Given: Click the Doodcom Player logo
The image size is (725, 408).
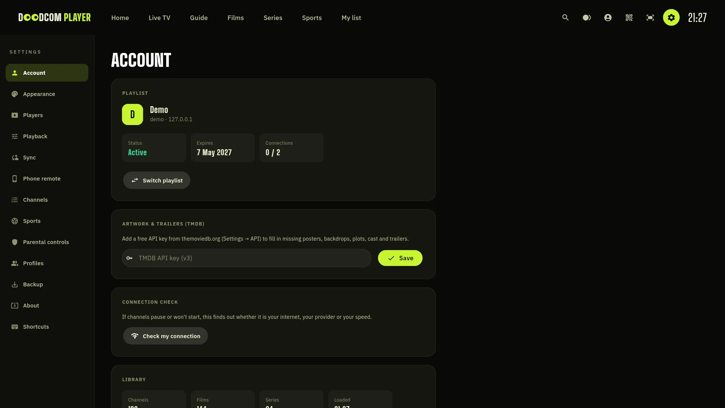Looking at the screenshot, I should [54, 17].
